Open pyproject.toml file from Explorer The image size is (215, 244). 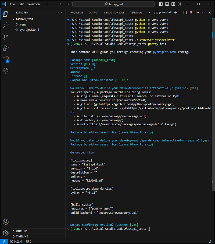tap(29, 30)
